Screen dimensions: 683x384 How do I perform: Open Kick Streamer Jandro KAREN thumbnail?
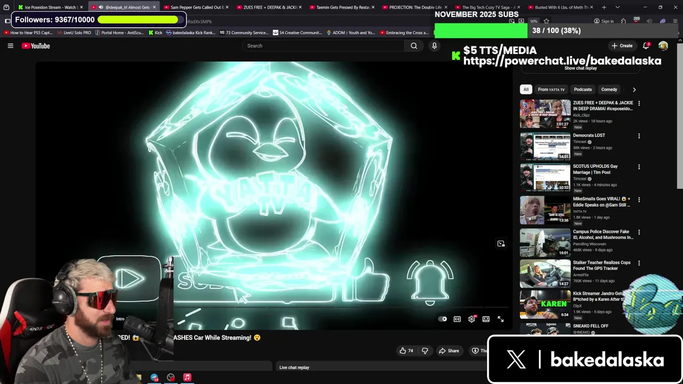[x=545, y=304]
